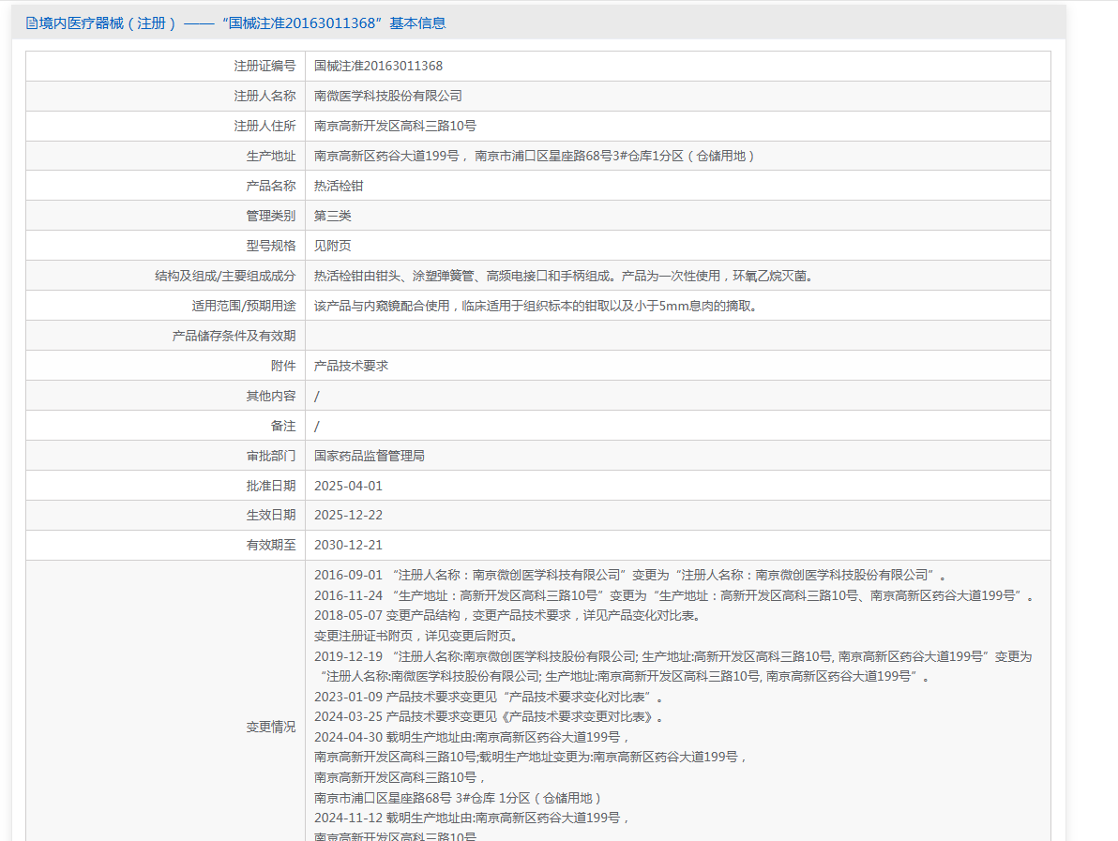Image resolution: width=1118 pixels, height=841 pixels.
Task: Click the 2019-12-19 change record line
Action: pyautogui.click(x=673, y=667)
